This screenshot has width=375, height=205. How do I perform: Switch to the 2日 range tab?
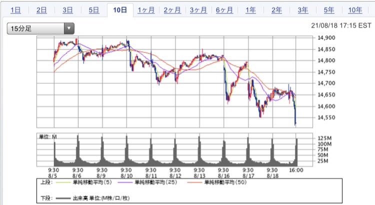(x=41, y=10)
